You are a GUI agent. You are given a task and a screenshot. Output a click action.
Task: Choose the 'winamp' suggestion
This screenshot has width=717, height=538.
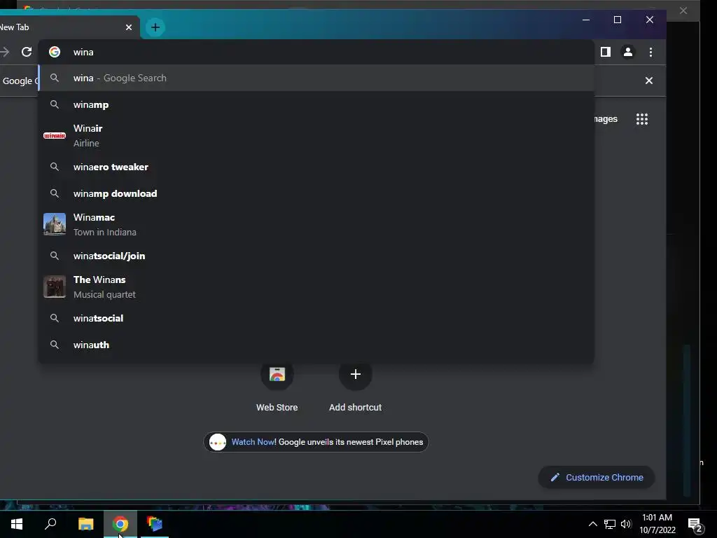[x=316, y=105]
